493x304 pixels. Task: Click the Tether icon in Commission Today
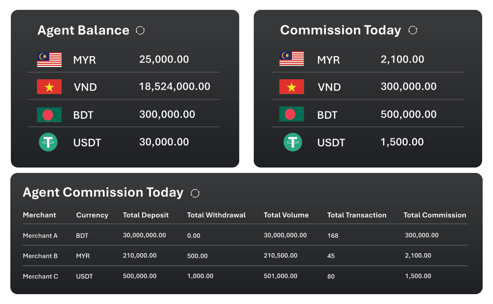[x=293, y=142]
